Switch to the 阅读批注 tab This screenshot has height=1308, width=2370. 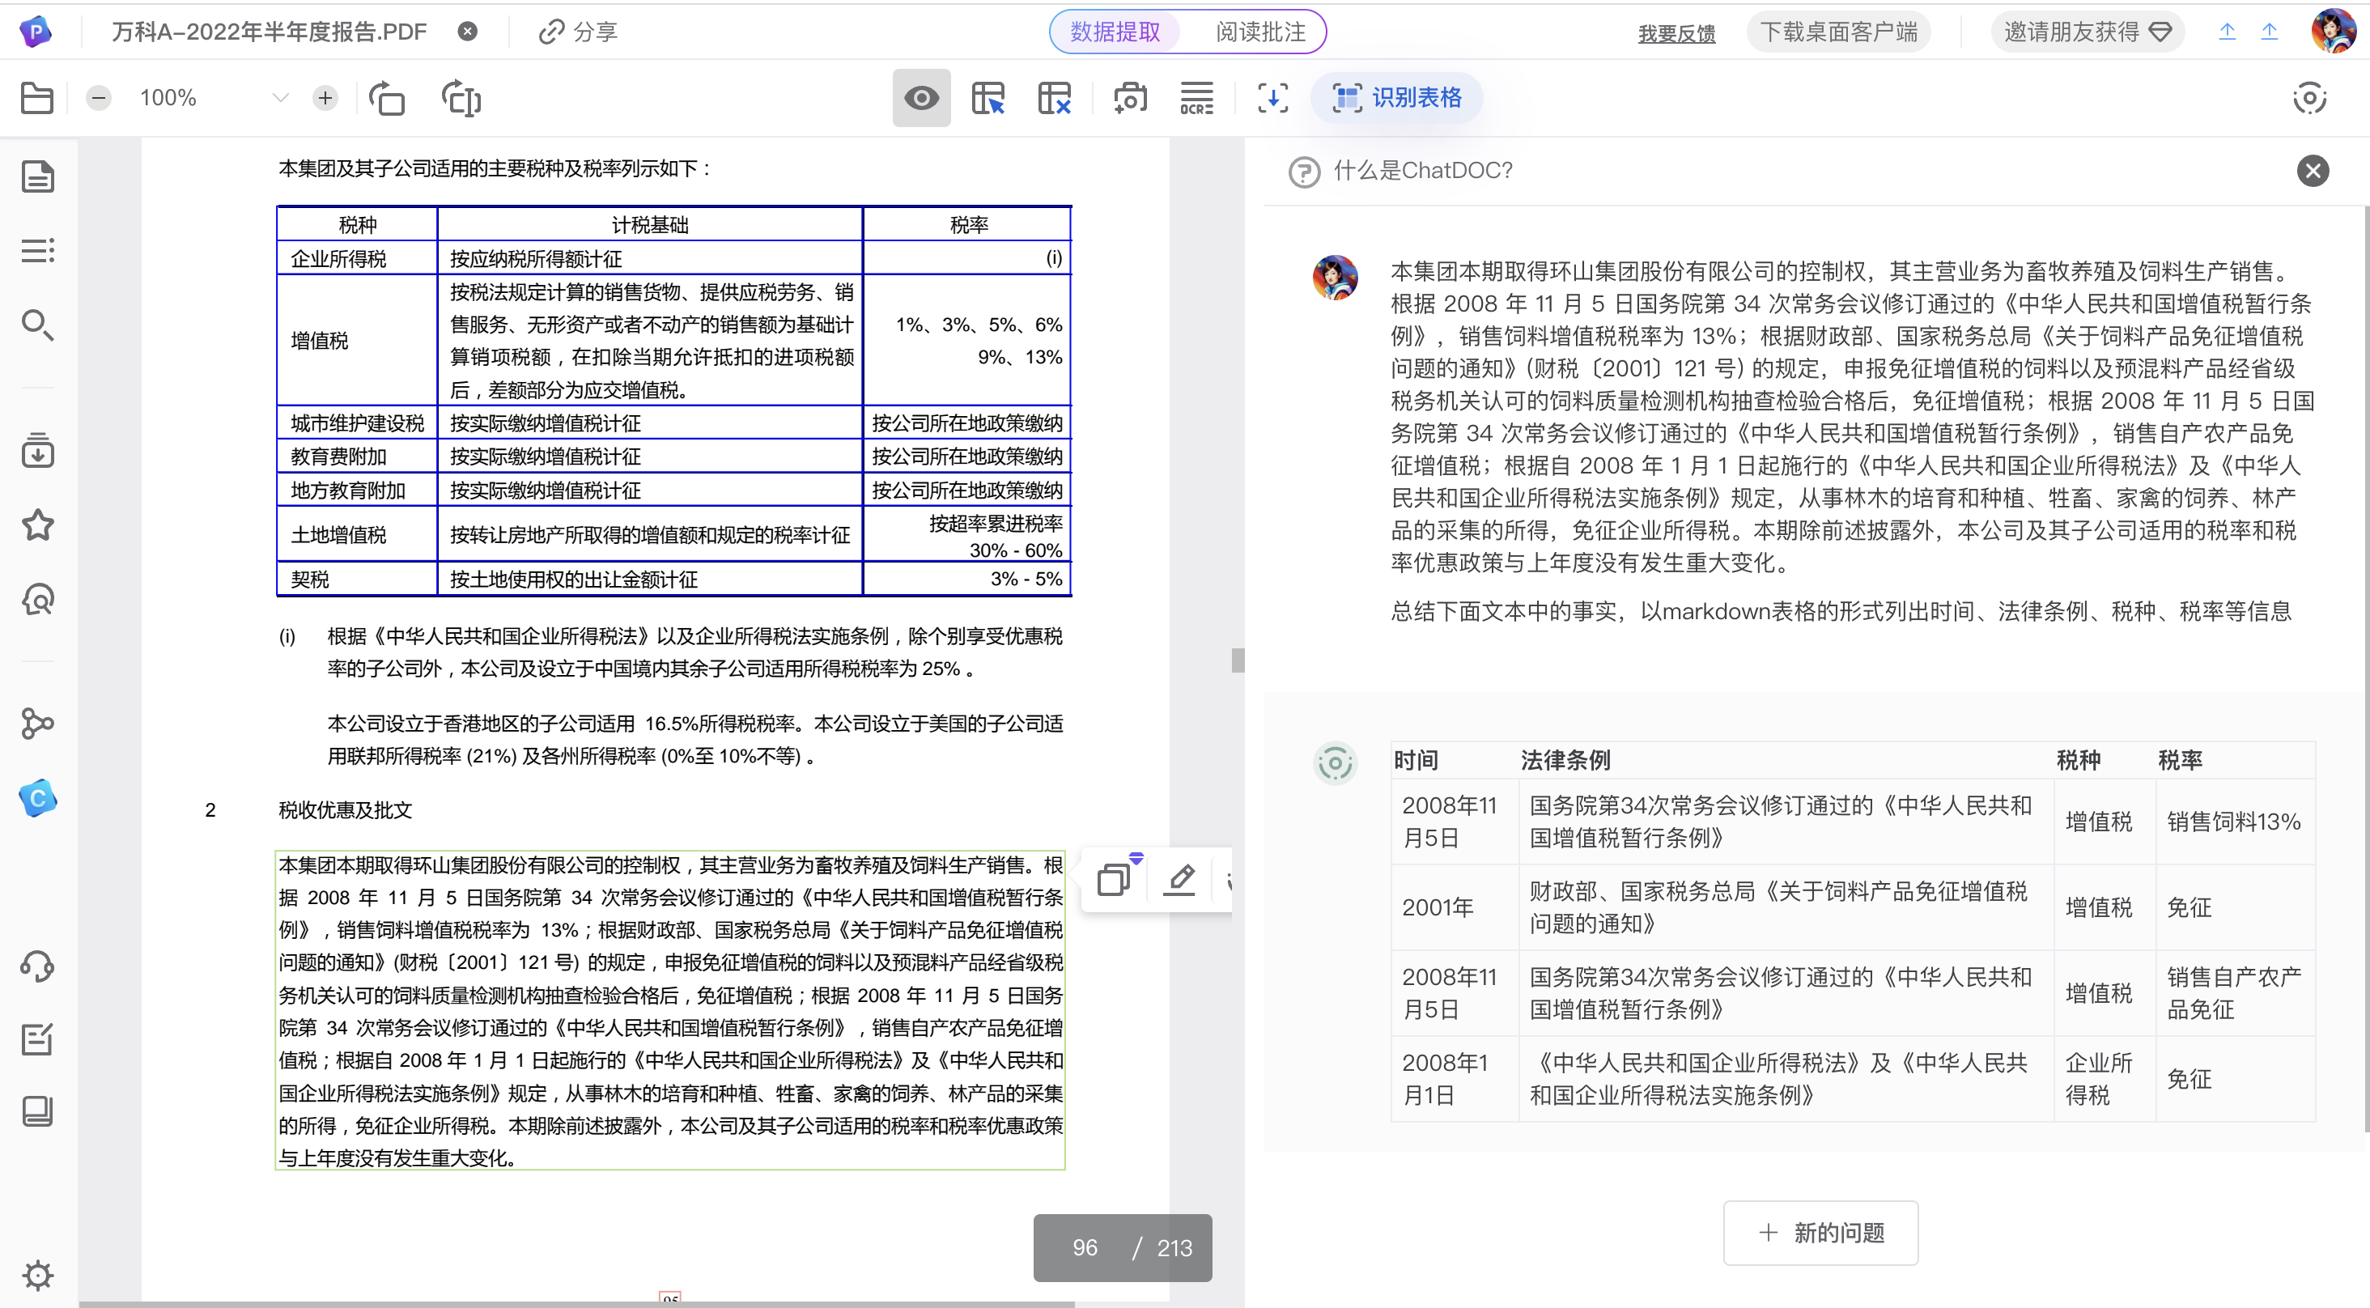(1259, 32)
